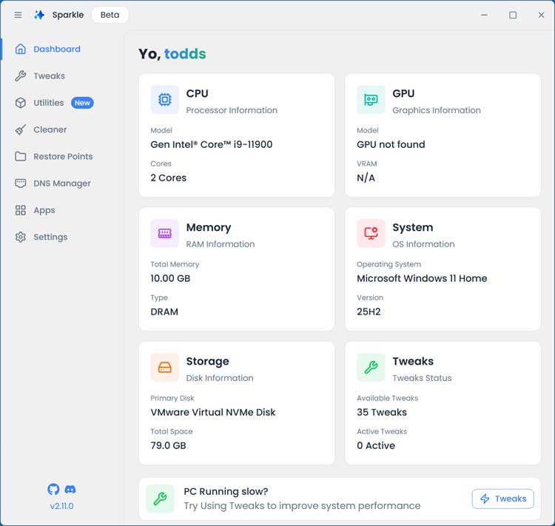Screen dimensions: 555x526
Task: Minimize the Sparkle window
Action: pos(484,15)
